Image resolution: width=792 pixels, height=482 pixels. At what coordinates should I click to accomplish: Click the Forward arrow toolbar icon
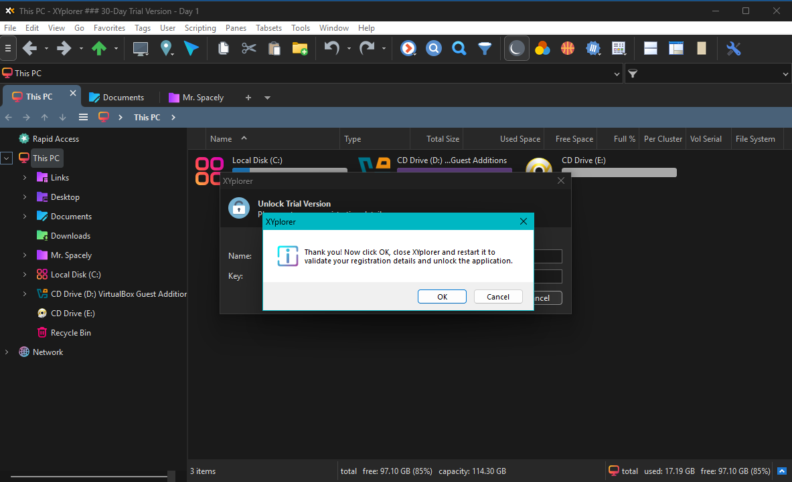point(64,48)
